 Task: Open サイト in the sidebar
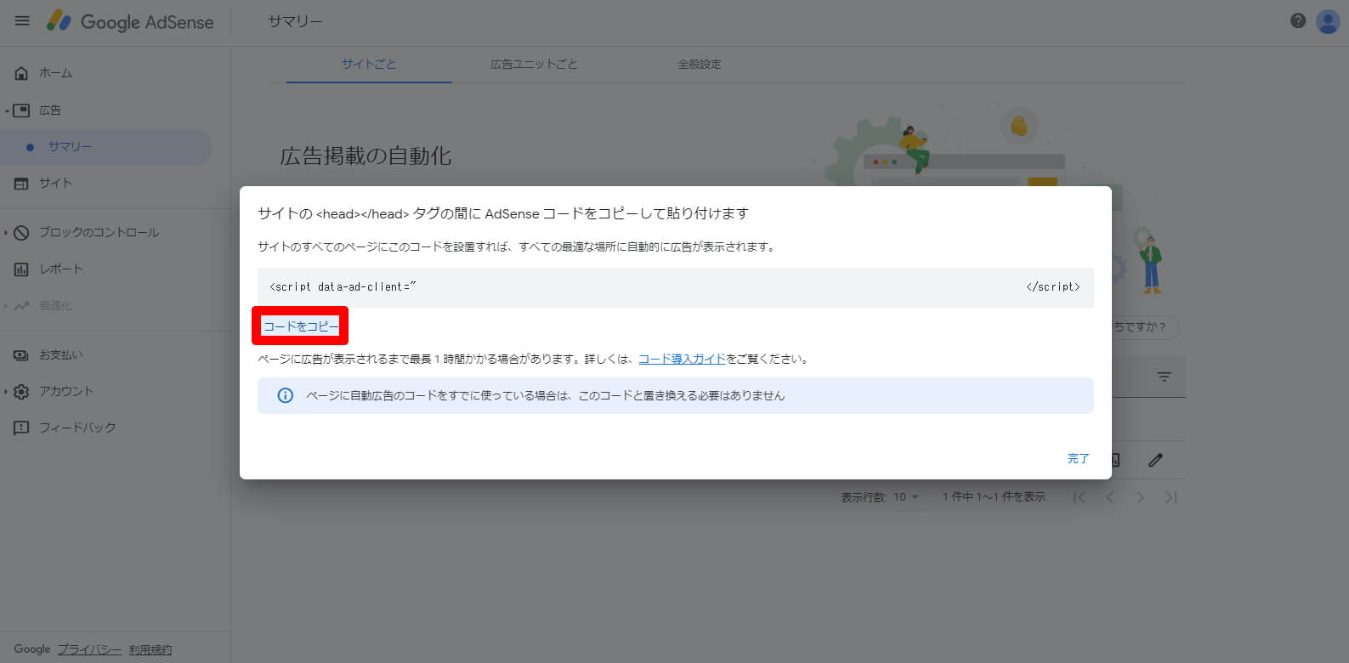coord(56,183)
